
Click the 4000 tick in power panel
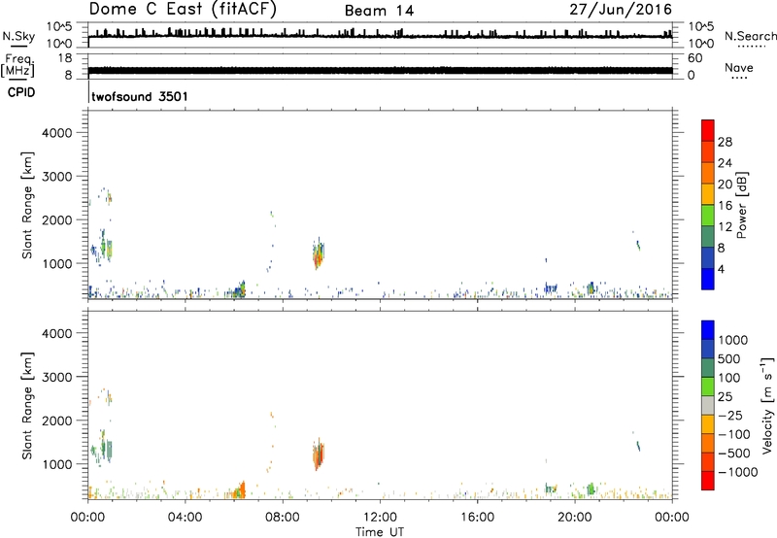56,133
